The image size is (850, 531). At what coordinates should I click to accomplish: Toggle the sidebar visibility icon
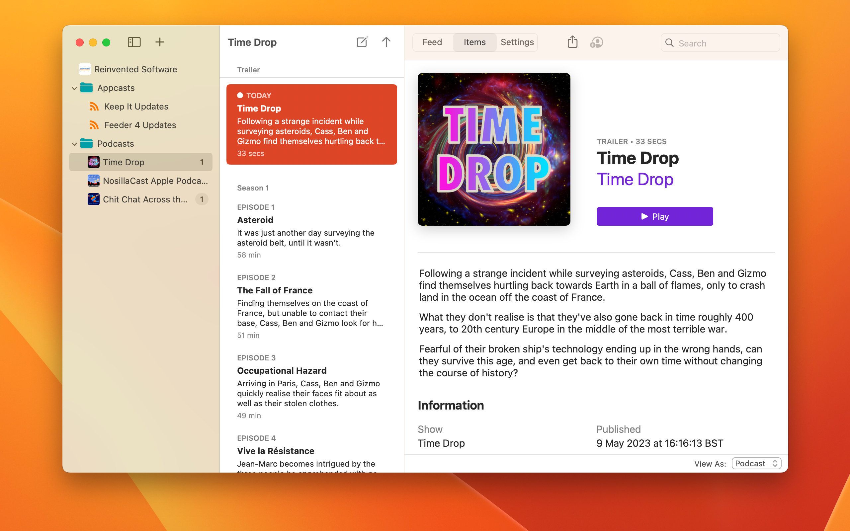(134, 42)
